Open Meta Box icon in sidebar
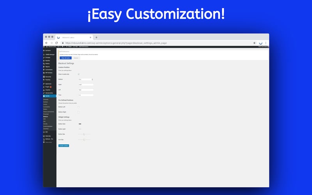This screenshot has height=195, width=312. [x=44, y=136]
